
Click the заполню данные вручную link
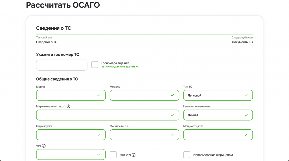point(119,67)
